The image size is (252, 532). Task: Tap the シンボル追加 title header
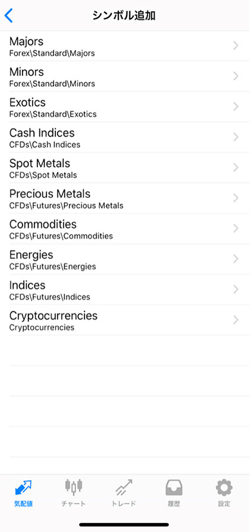[124, 15]
